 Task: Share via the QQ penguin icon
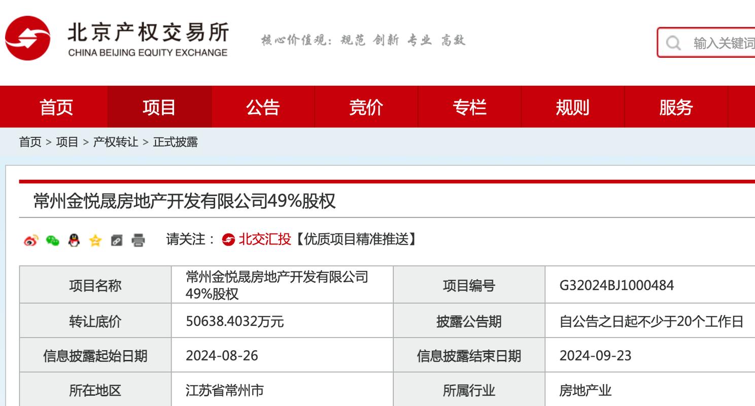74,240
